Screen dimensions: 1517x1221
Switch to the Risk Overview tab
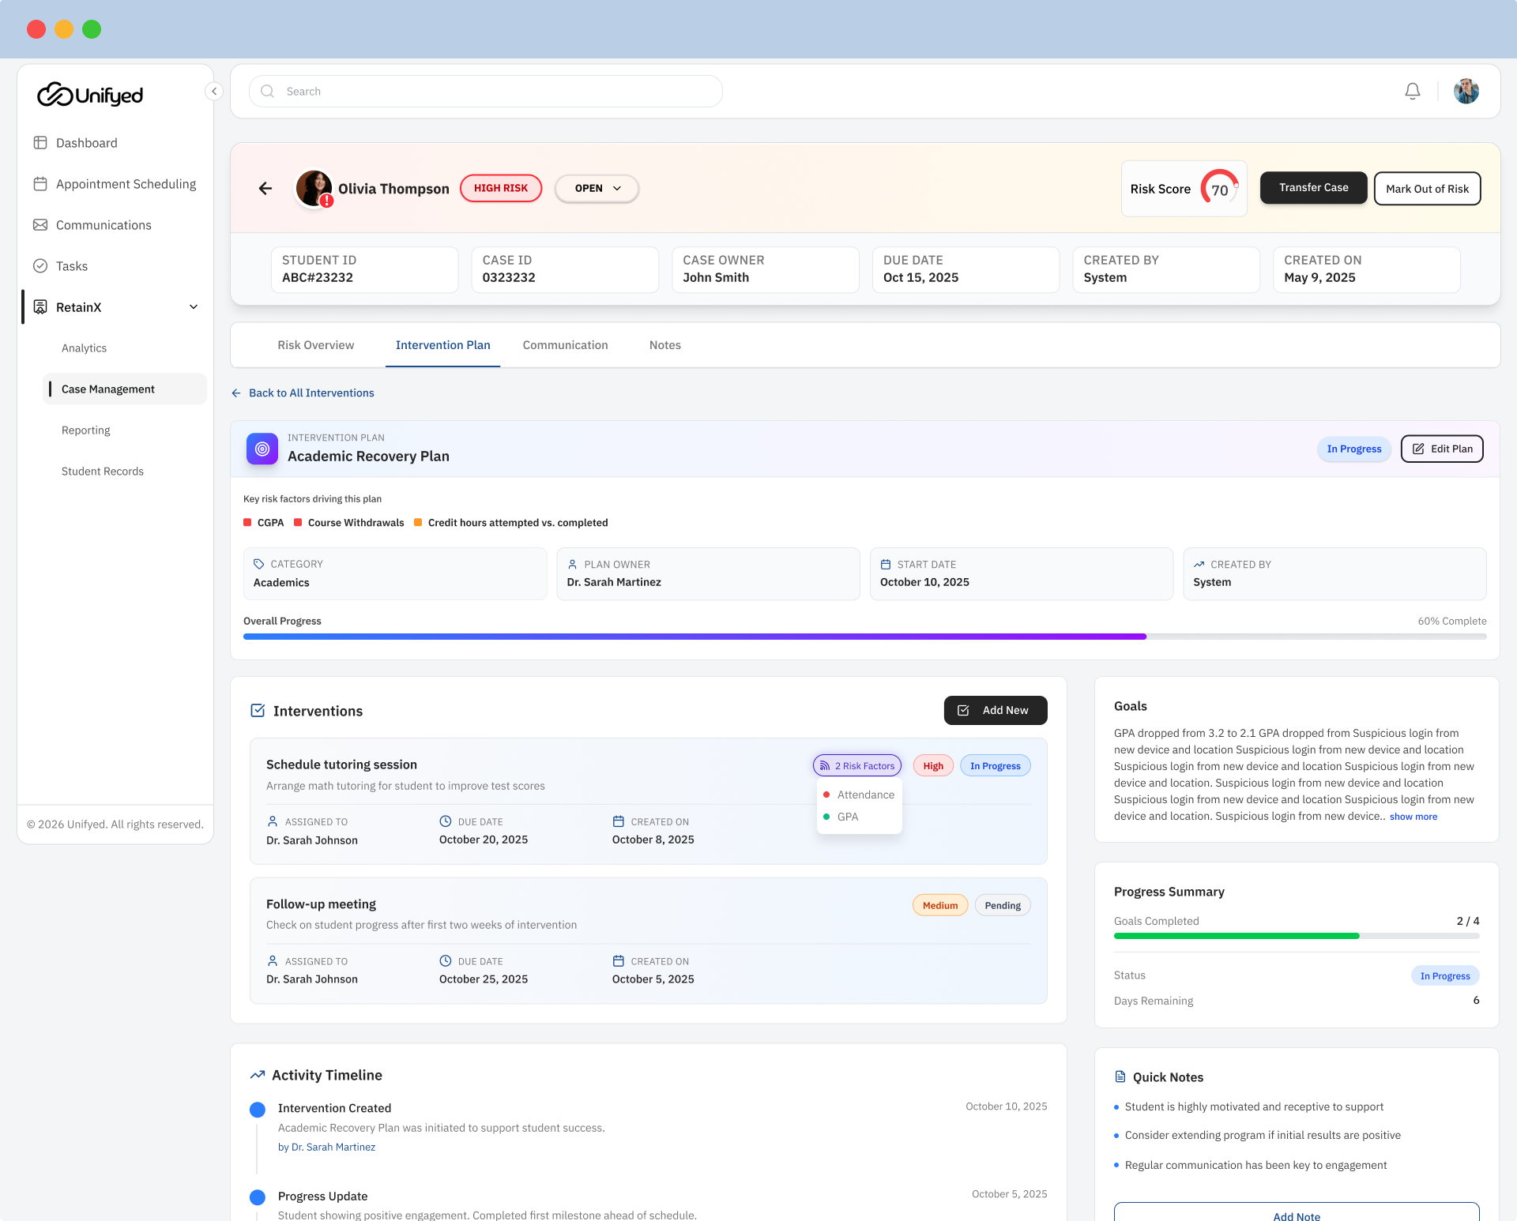(x=316, y=345)
